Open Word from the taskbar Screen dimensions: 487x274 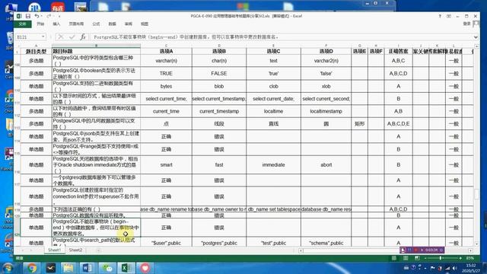(88, 267)
